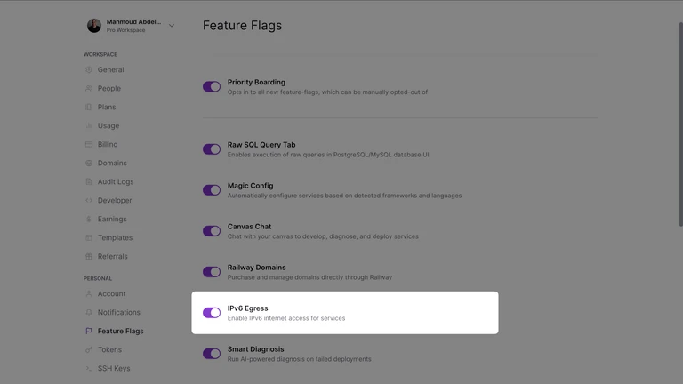The image size is (683, 384).
Task: Turn off the Magic Config toggle
Action: pyautogui.click(x=212, y=190)
